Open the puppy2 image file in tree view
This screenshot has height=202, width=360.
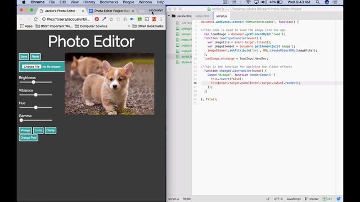184,51
